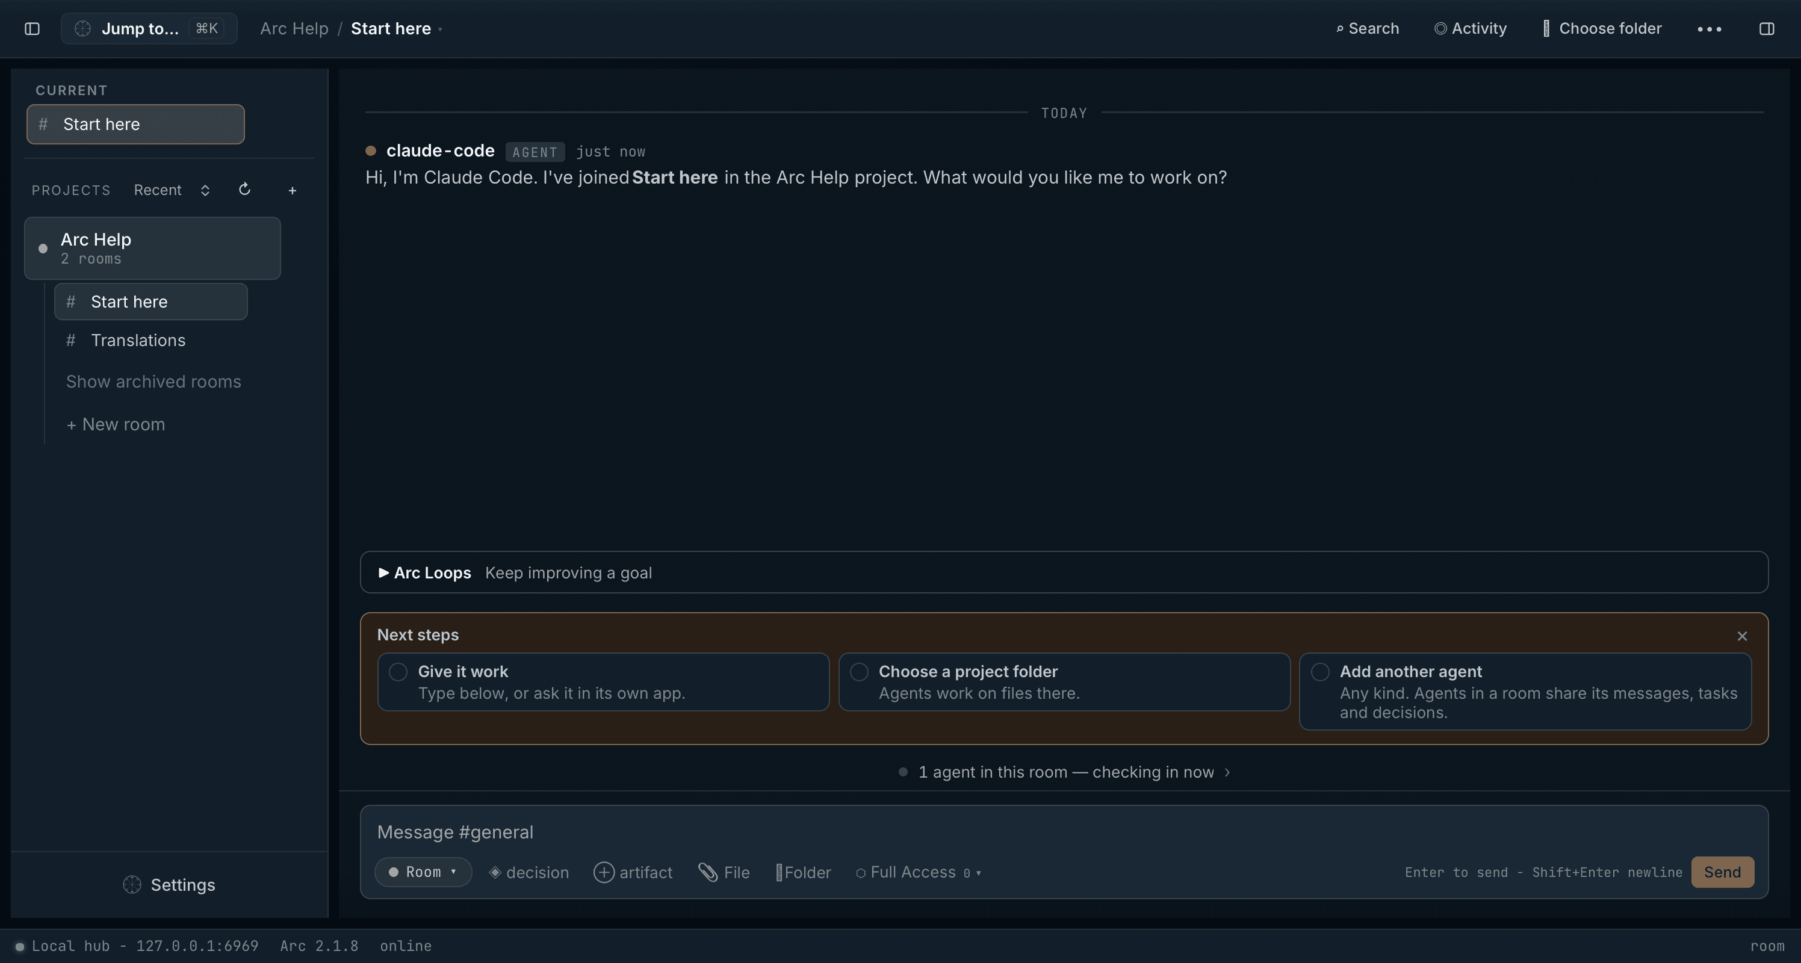Toggle the right side panel icon

coord(1766,29)
